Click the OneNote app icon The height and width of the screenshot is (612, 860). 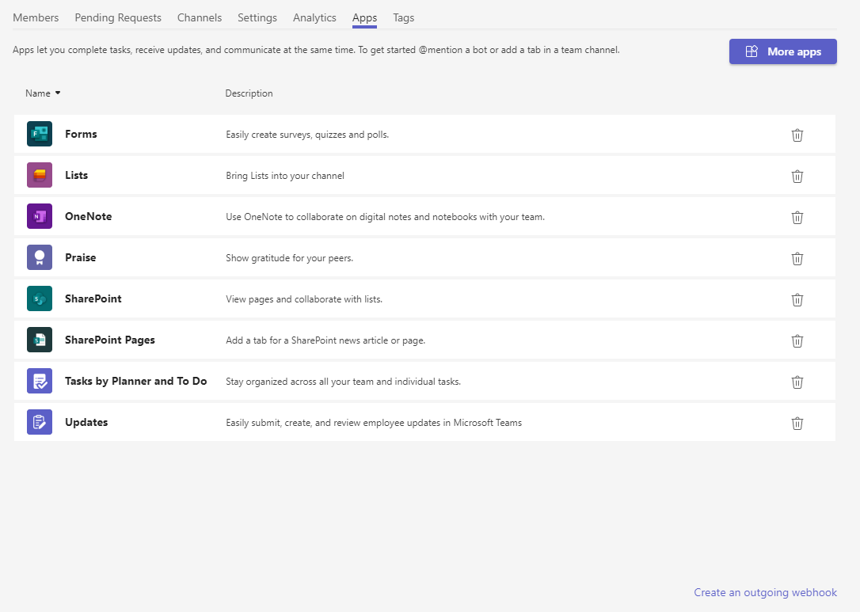click(40, 216)
